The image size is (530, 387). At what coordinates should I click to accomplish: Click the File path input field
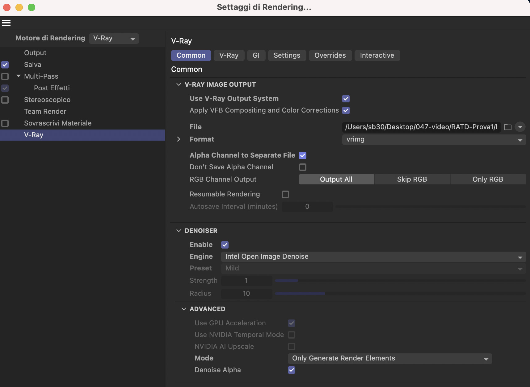421,127
